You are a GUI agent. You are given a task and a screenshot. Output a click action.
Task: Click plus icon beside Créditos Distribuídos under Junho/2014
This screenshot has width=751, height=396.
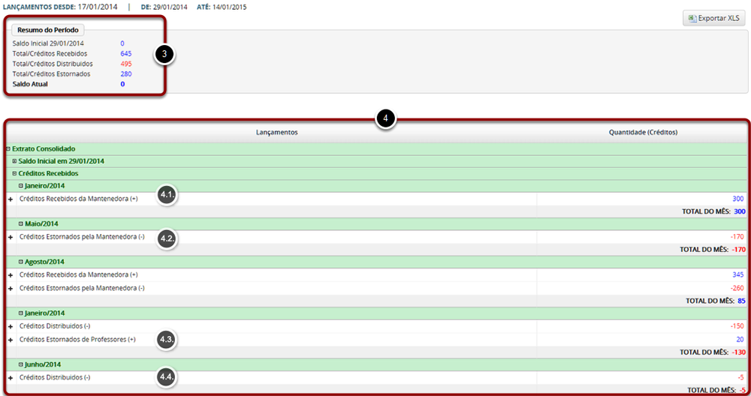[11, 377]
